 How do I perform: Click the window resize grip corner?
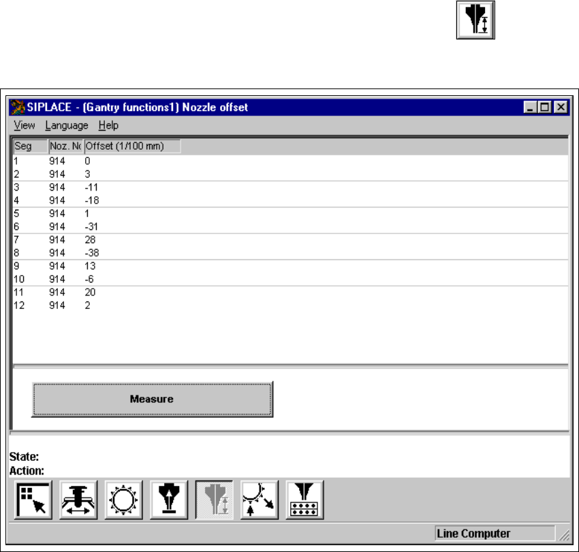pyautogui.click(x=564, y=536)
